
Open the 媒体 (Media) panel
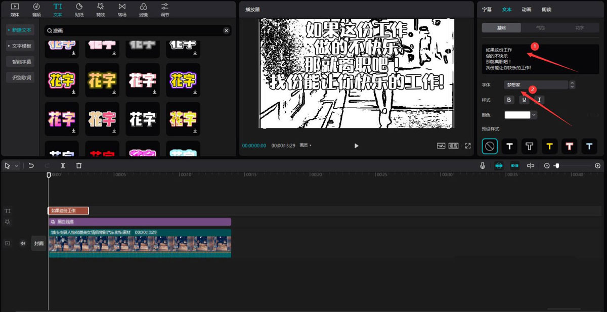14,9
